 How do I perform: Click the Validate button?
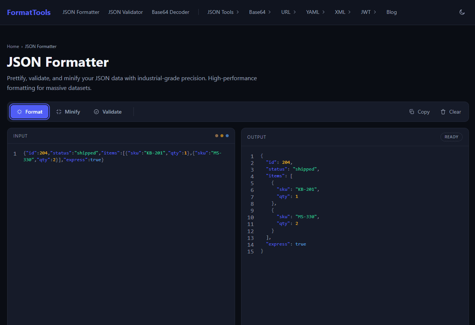pos(108,112)
